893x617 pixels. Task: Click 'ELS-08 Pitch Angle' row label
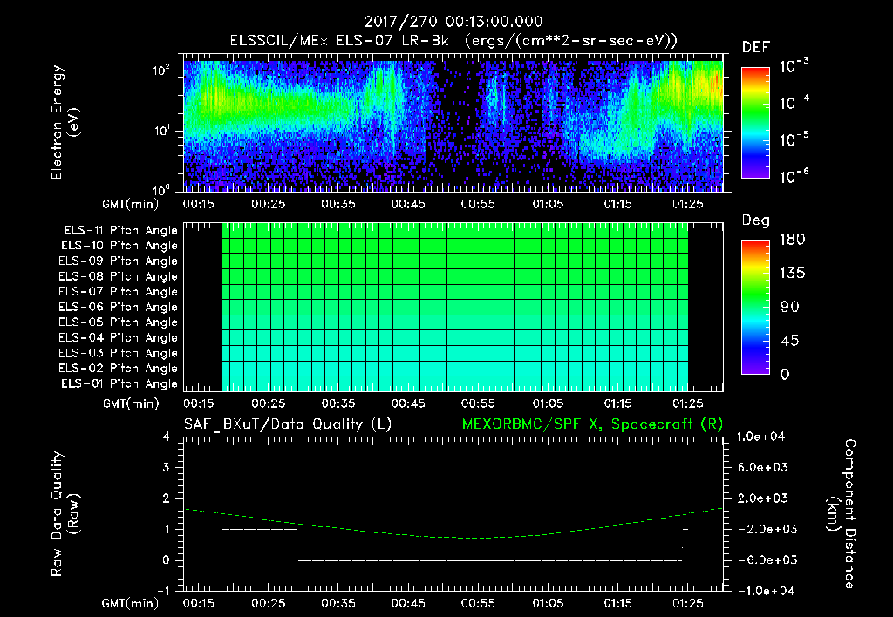[119, 276]
